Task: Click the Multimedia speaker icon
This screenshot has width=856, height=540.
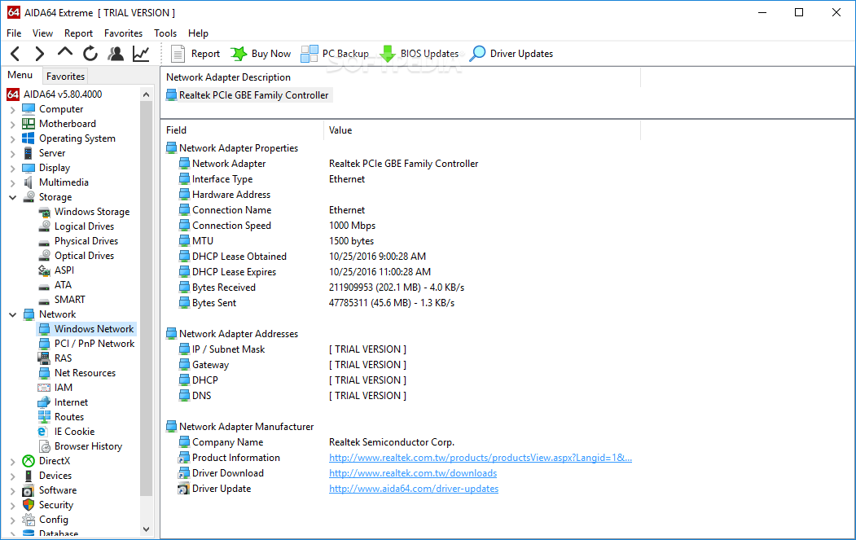Action: point(29,182)
